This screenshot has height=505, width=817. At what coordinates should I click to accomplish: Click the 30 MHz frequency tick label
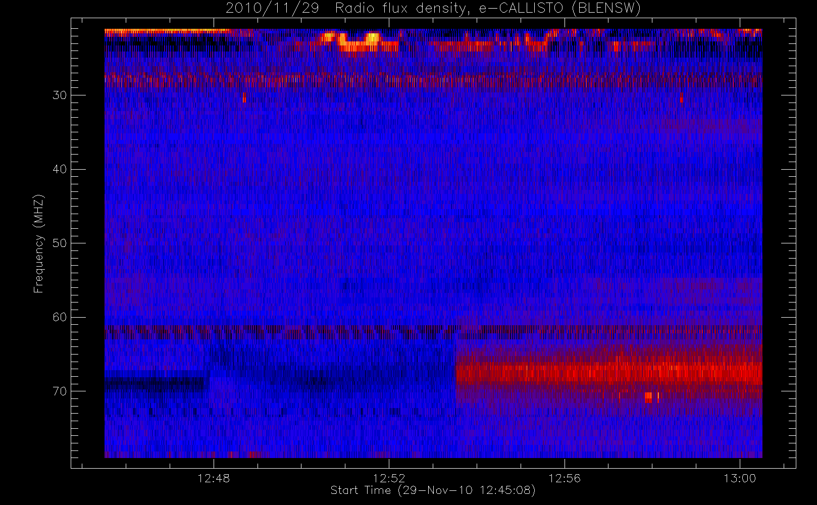coord(60,95)
